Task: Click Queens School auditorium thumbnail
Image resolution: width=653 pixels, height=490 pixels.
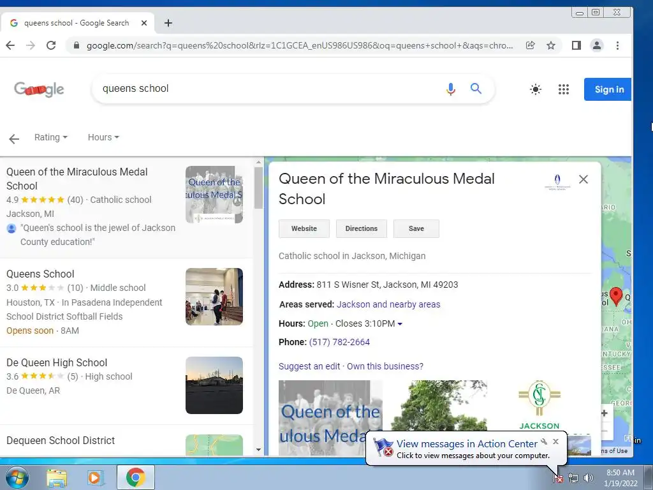Action: tap(214, 297)
